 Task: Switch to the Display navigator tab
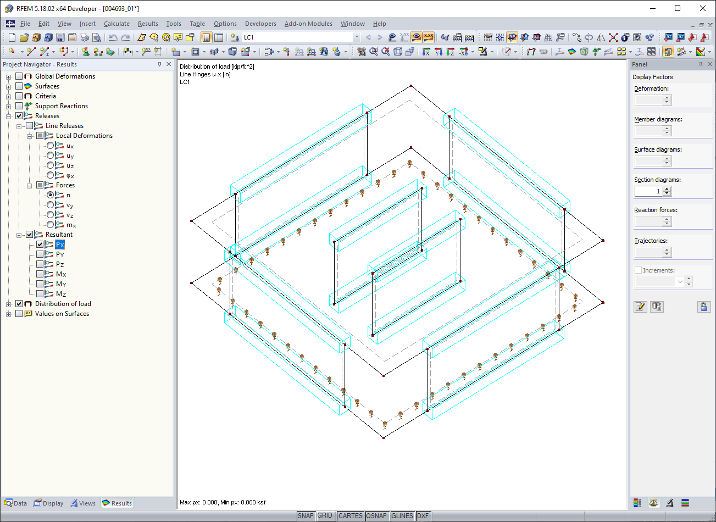[x=48, y=503]
